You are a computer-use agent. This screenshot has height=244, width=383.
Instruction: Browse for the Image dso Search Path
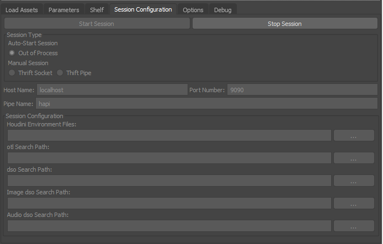tap(354, 204)
